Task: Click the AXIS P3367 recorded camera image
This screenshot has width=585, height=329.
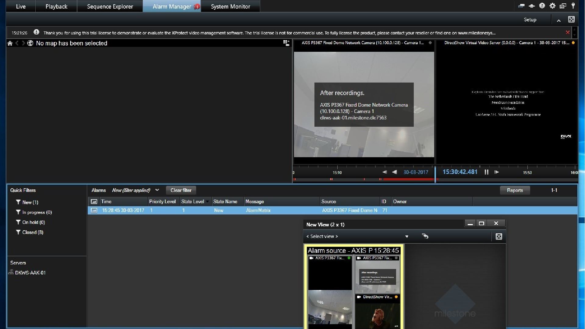Action: coord(364,104)
